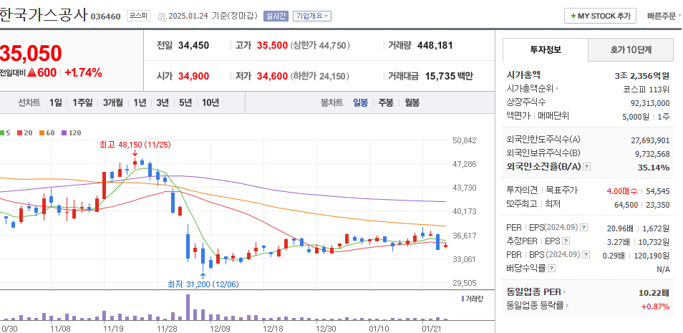Click the 코스피 market badge
The height and width of the screenshot is (333, 683).
pos(138,16)
